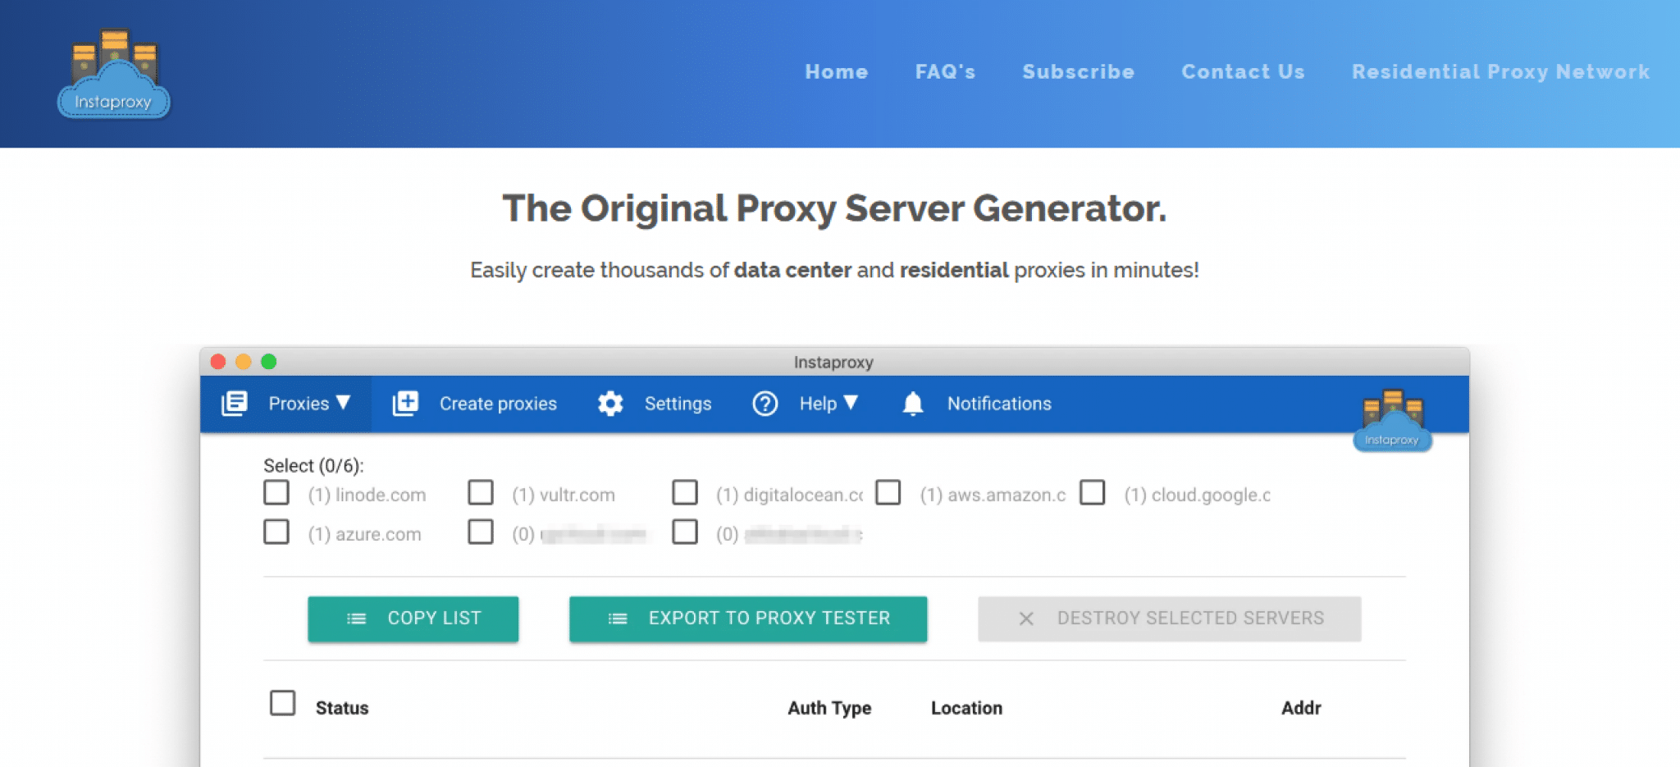Expand the Proxies dropdown arrow

(344, 402)
